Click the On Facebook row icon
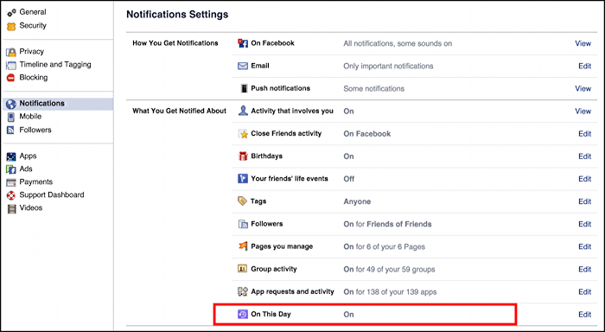 (243, 43)
